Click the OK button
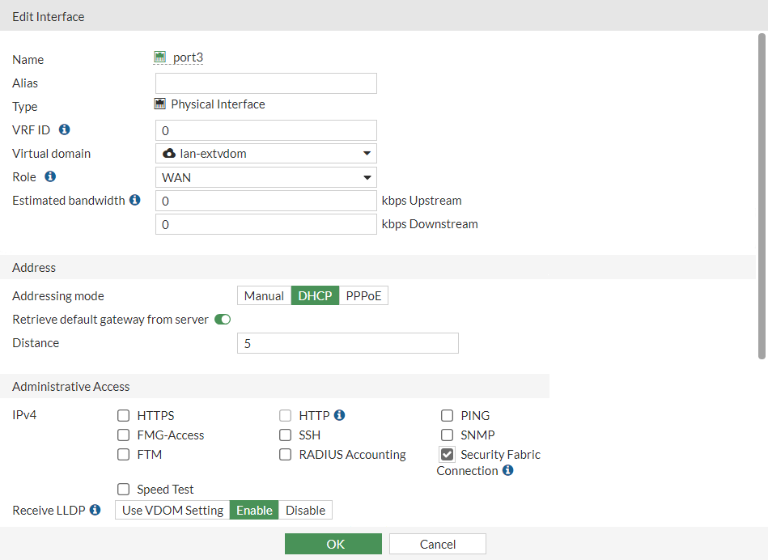This screenshot has width=768, height=560. (333, 543)
